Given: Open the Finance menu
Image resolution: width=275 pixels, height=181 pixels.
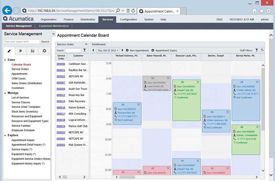Looking at the screenshot, I should tap(68, 20).
